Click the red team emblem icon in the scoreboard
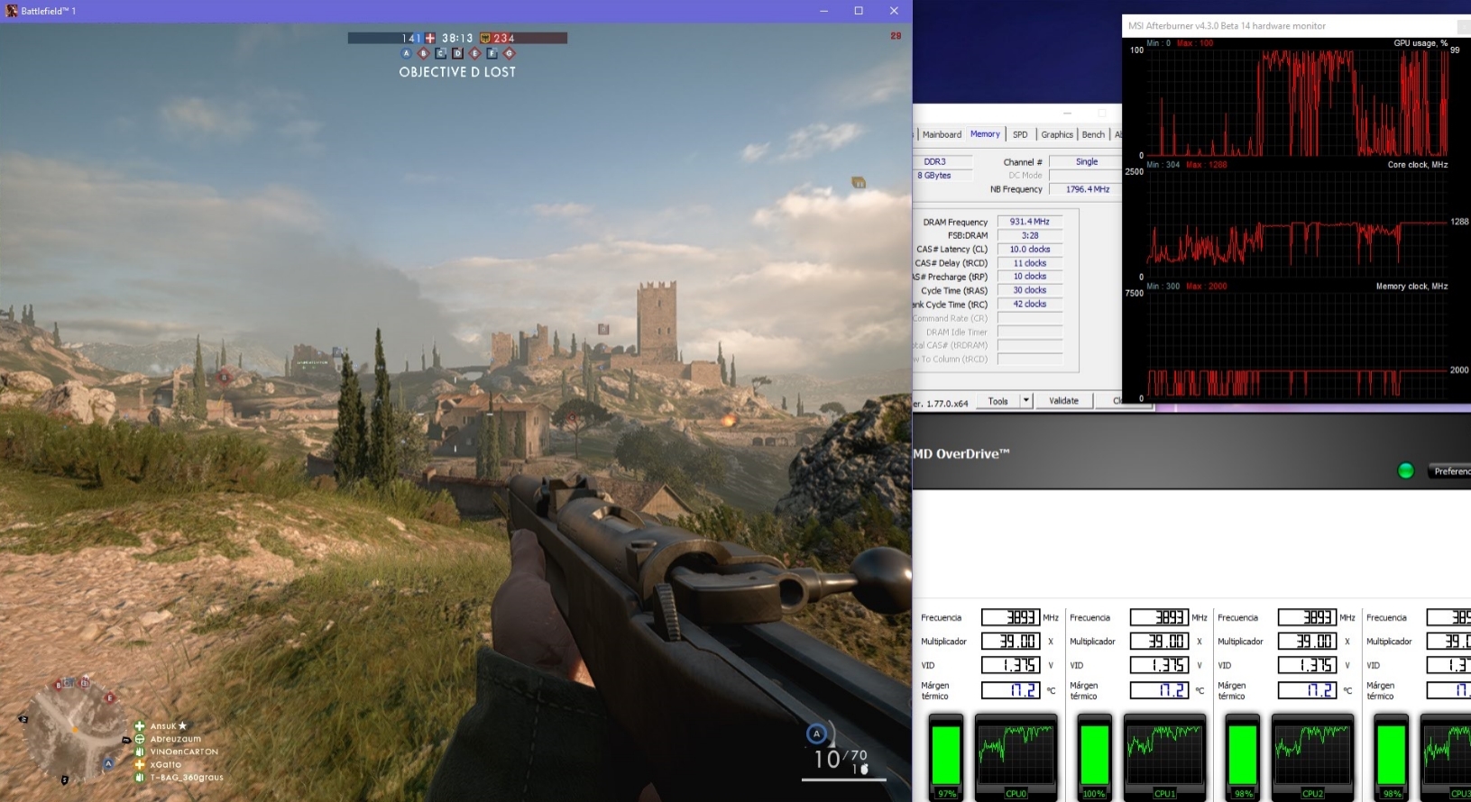 [484, 38]
